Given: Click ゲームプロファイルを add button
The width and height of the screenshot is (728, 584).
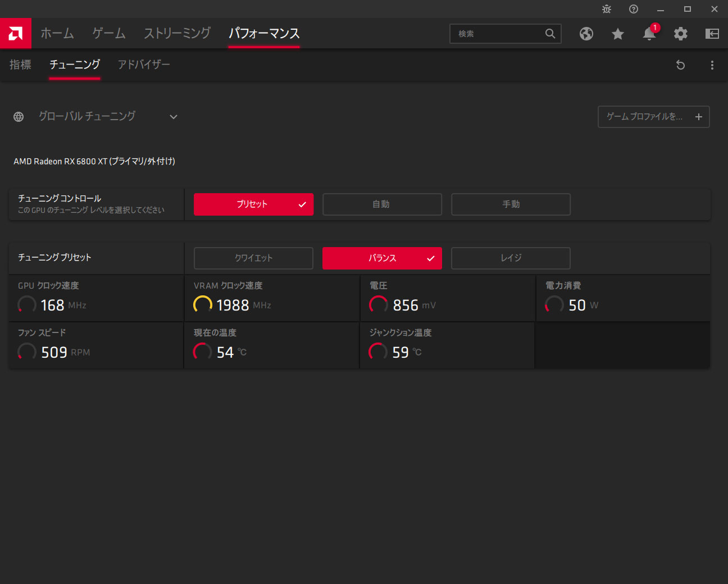Looking at the screenshot, I should [654, 117].
